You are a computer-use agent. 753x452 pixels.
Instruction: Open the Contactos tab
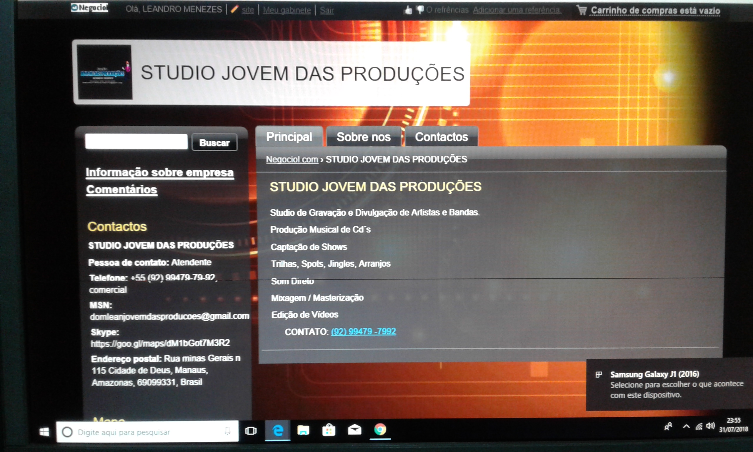441,137
